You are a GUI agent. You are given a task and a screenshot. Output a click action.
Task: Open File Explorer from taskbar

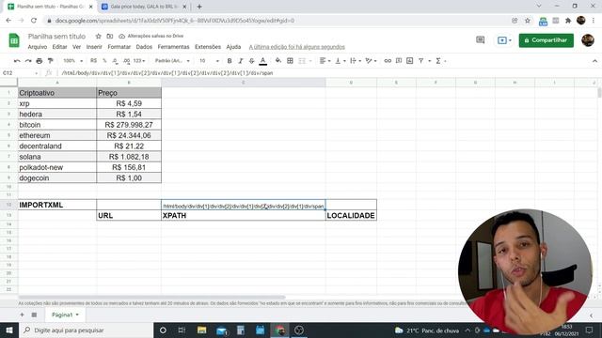coord(201,330)
